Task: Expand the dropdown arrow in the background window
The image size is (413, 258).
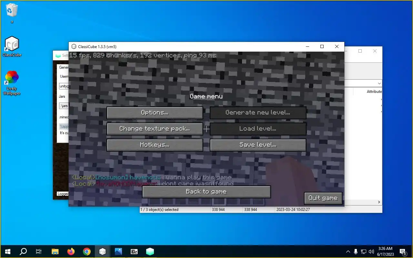Action: click(x=379, y=83)
